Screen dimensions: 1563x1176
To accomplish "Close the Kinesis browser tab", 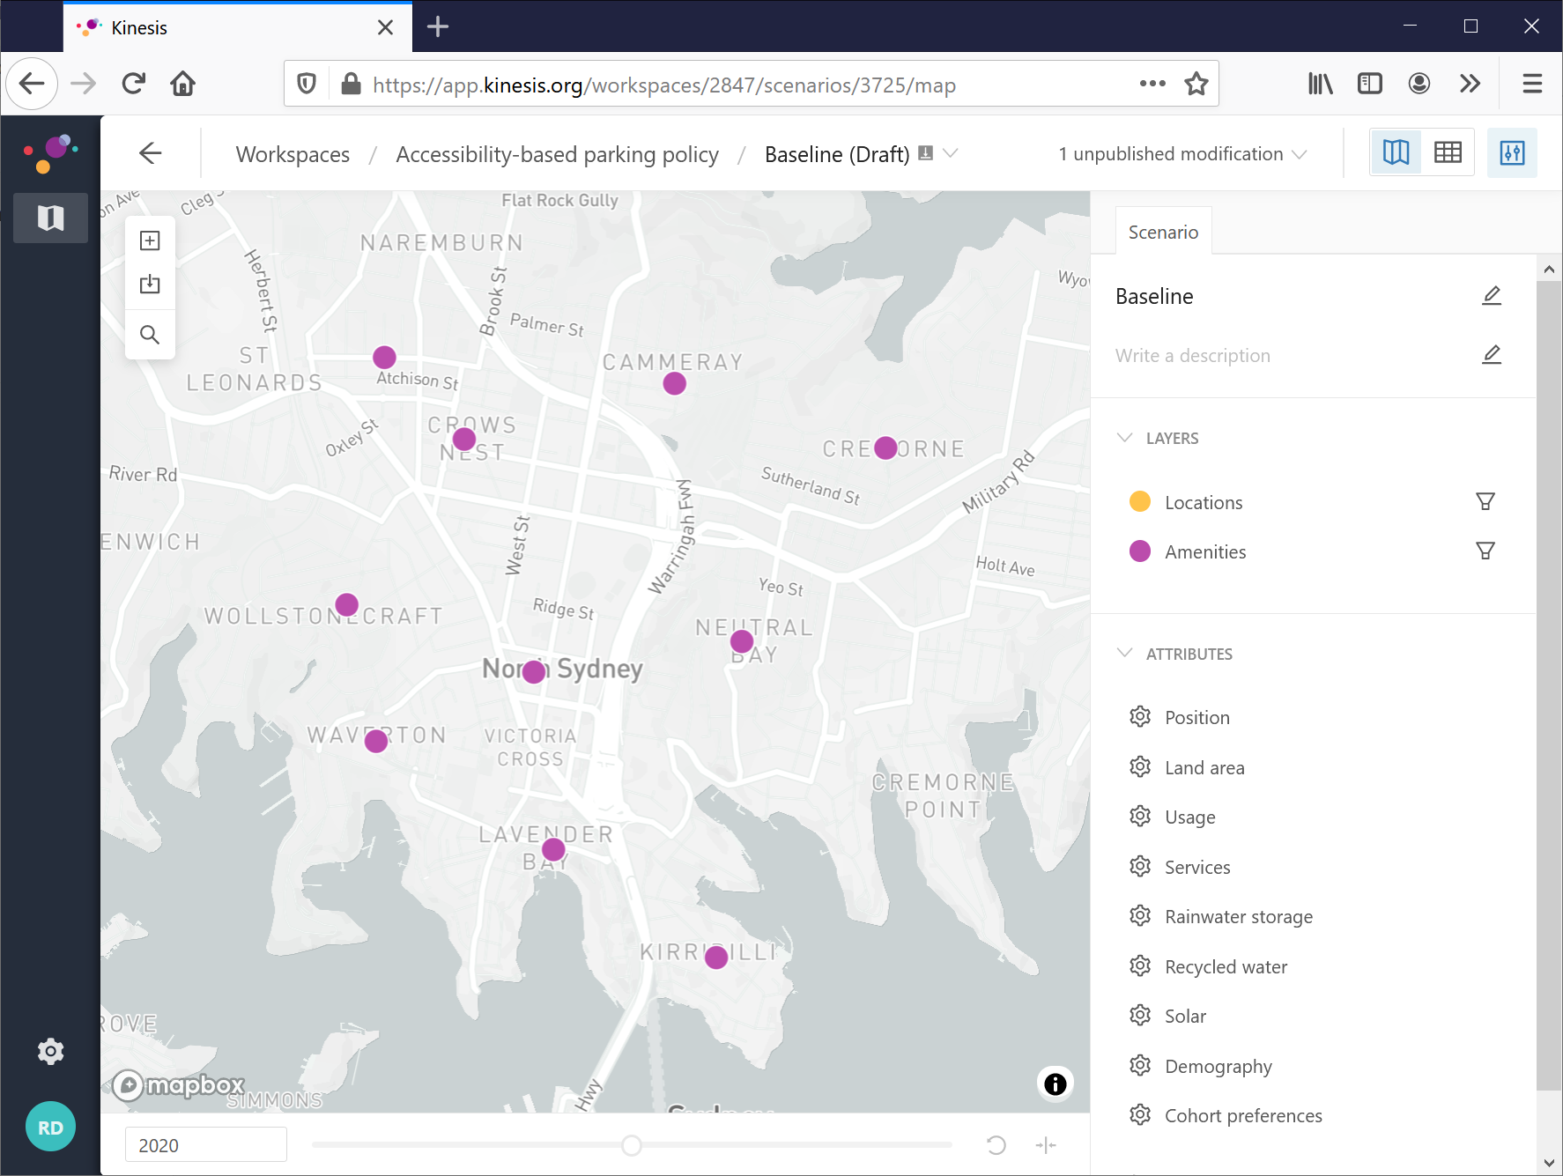I will click(385, 27).
